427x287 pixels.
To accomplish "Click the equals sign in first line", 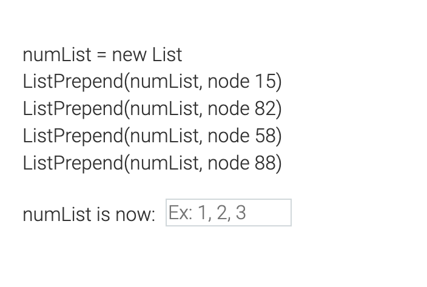I will click(x=101, y=55).
